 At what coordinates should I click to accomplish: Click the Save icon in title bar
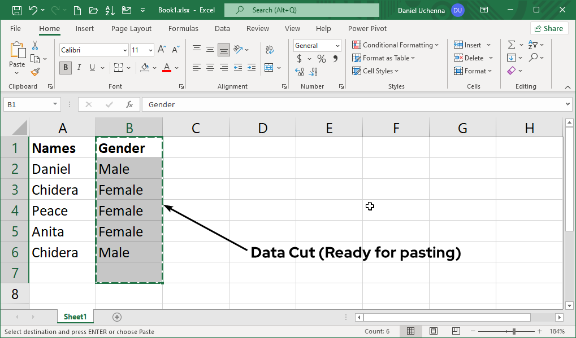pyautogui.click(x=16, y=10)
